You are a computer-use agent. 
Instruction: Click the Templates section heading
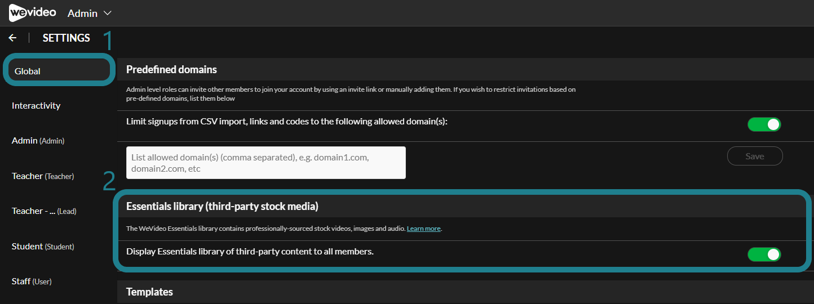click(x=149, y=292)
